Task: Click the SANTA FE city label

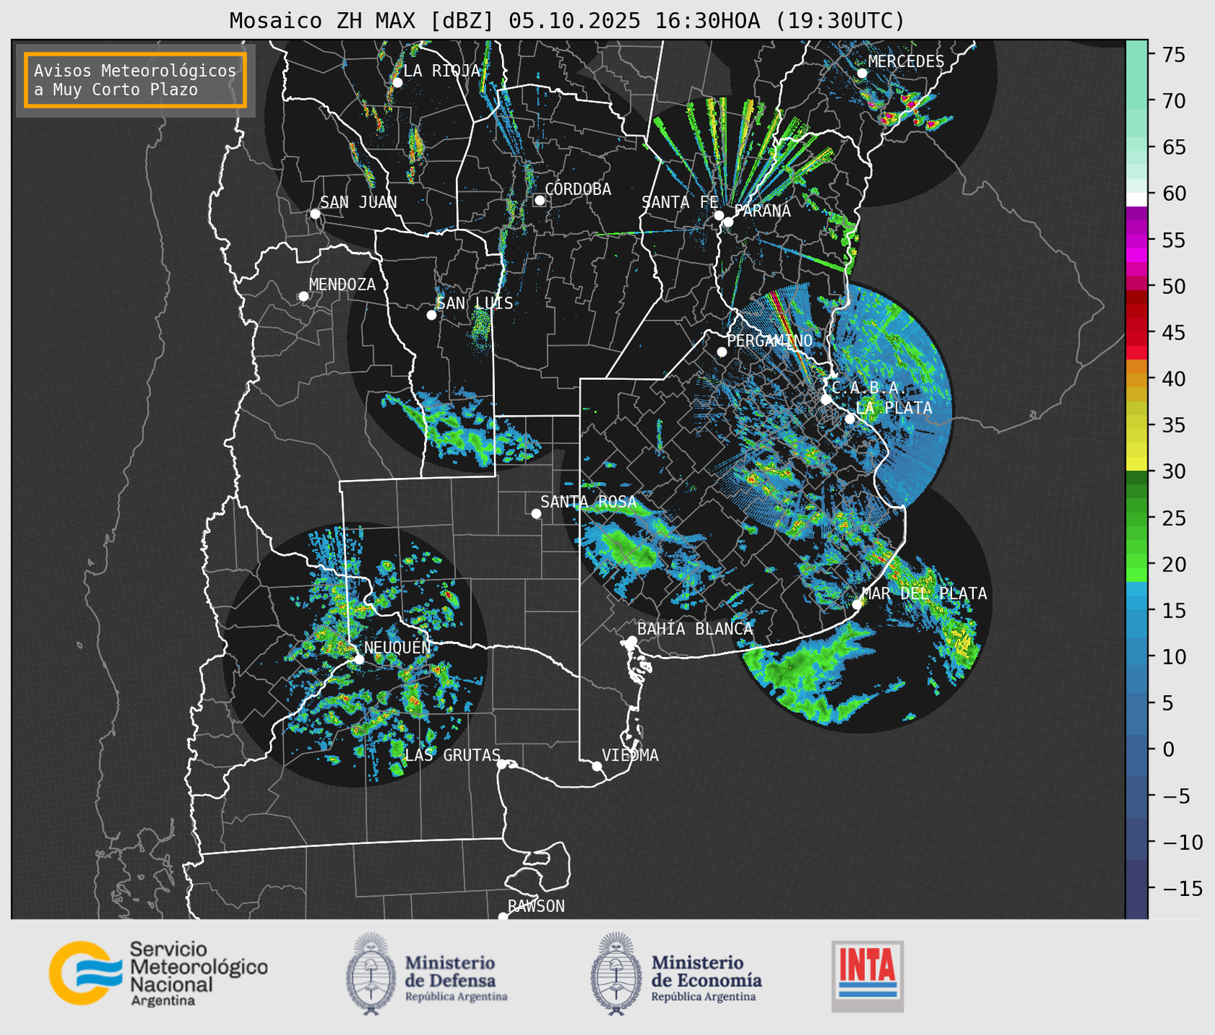Action: click(680, 202)
